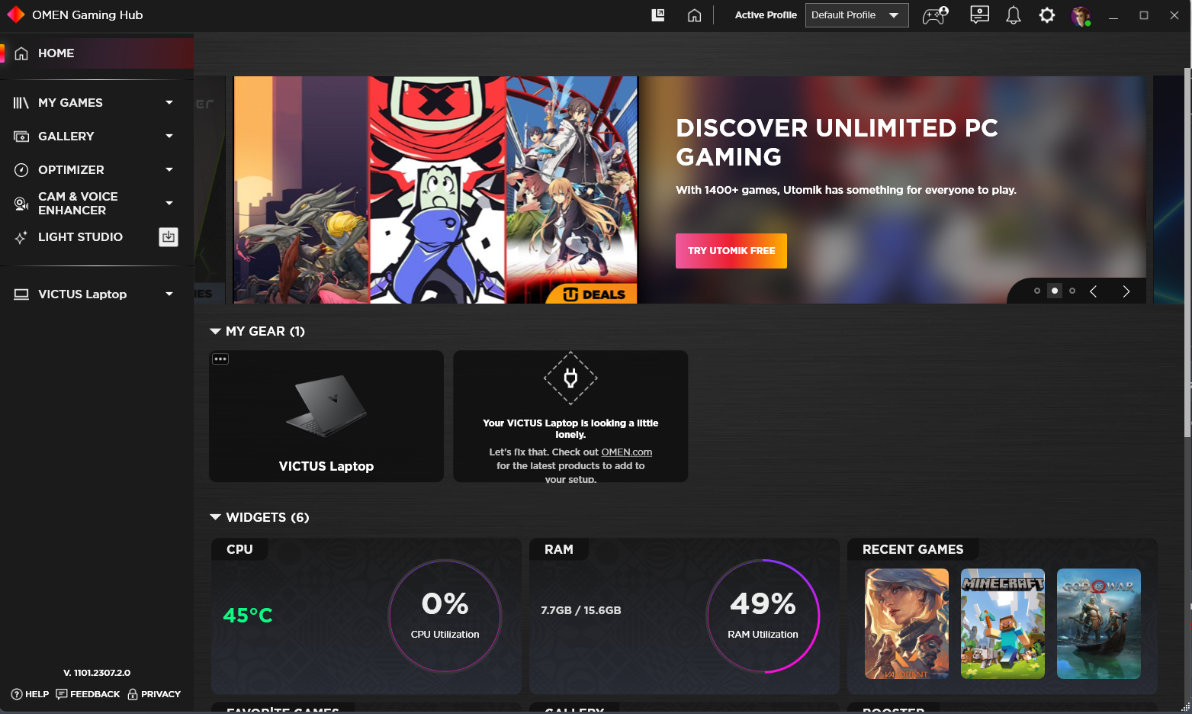Collapse the My Gear section
Screen dimensions: 1192x714
pyautogui.click(x=216, y=331)
